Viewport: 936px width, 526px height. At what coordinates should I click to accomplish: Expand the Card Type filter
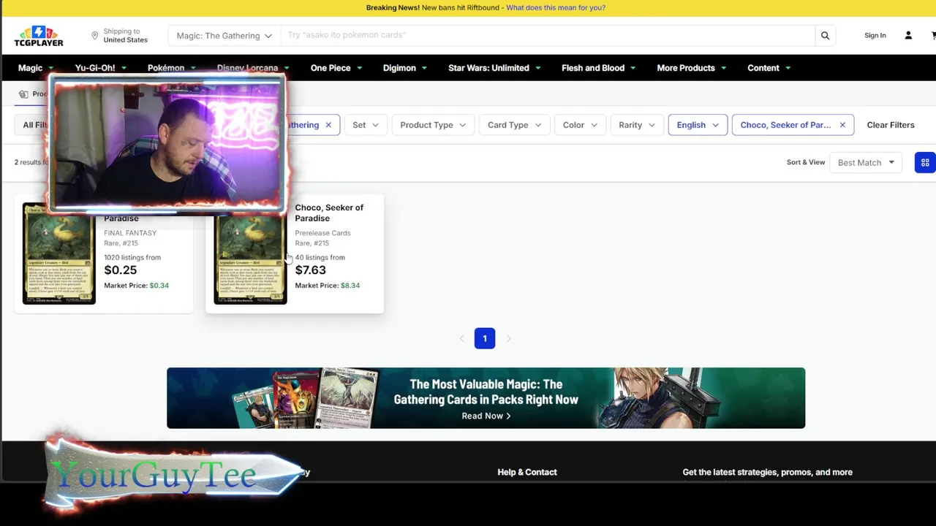pyautogui.click(x=514, y=125)
